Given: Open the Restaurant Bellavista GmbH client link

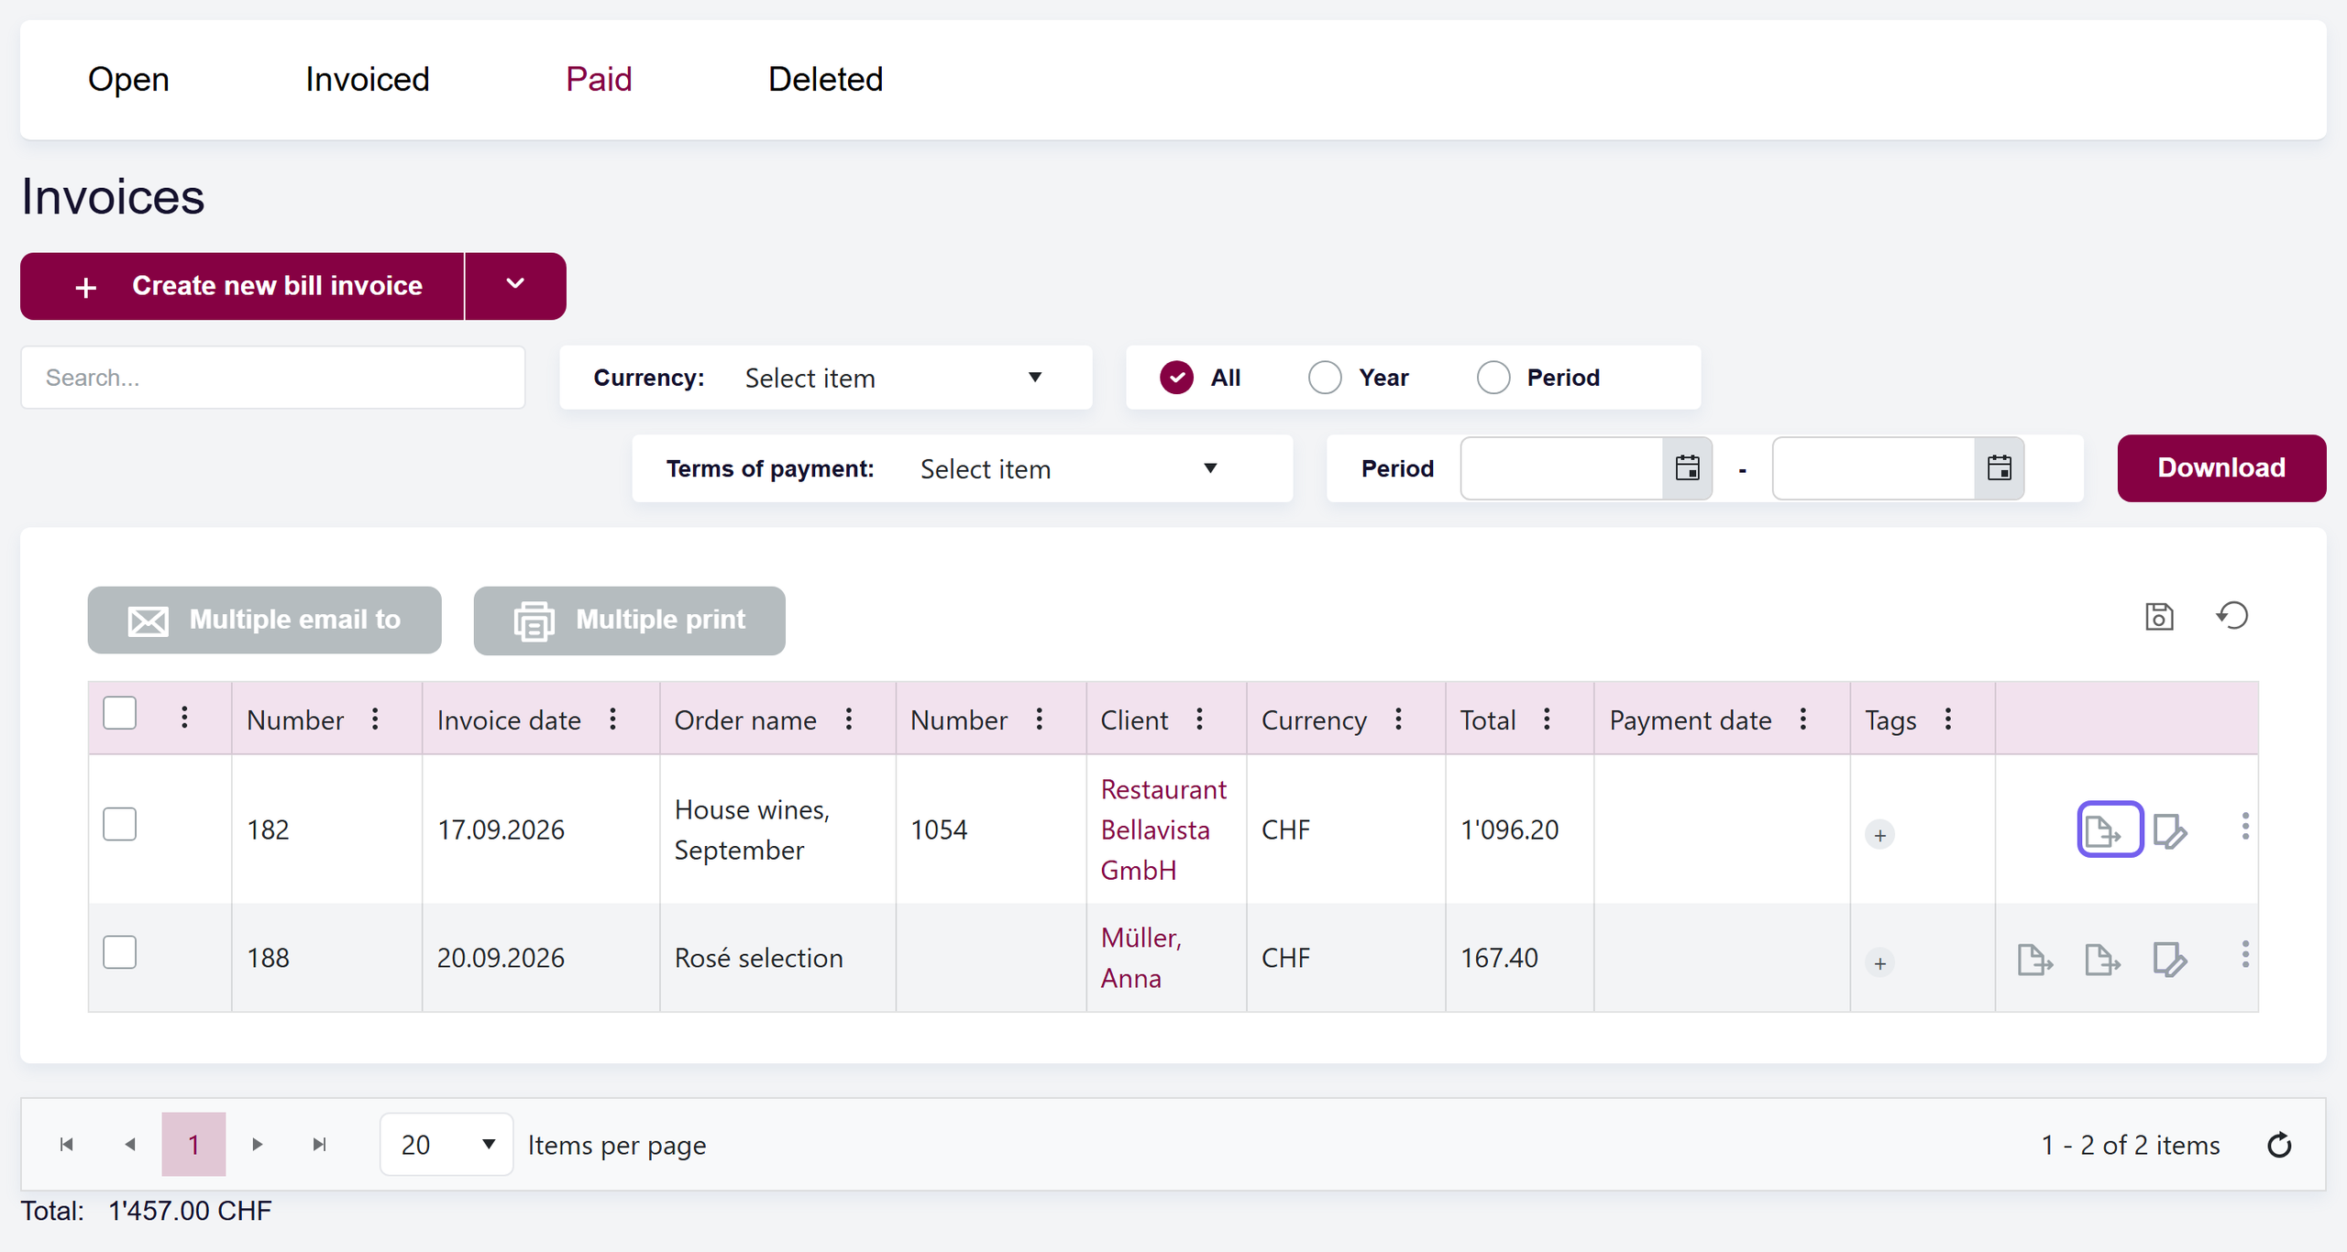Looking at the screenshot, I should click(1162, 829).
